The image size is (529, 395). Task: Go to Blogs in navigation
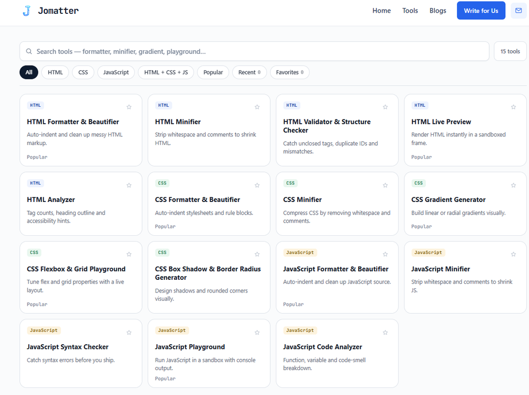[437, 11]
